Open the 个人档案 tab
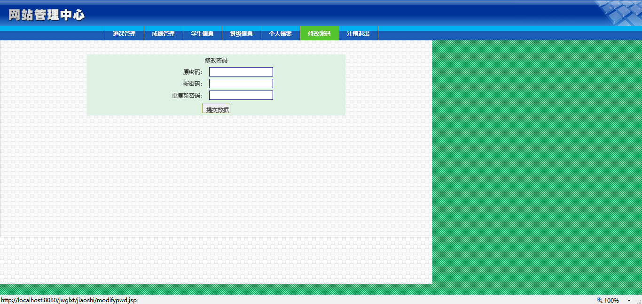Screen dimensions: 642x304 (280, 34)
